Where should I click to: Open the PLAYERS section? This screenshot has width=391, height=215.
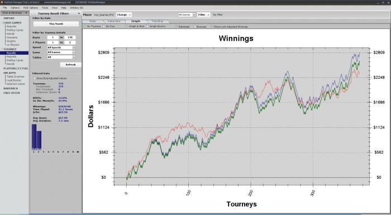16,68
